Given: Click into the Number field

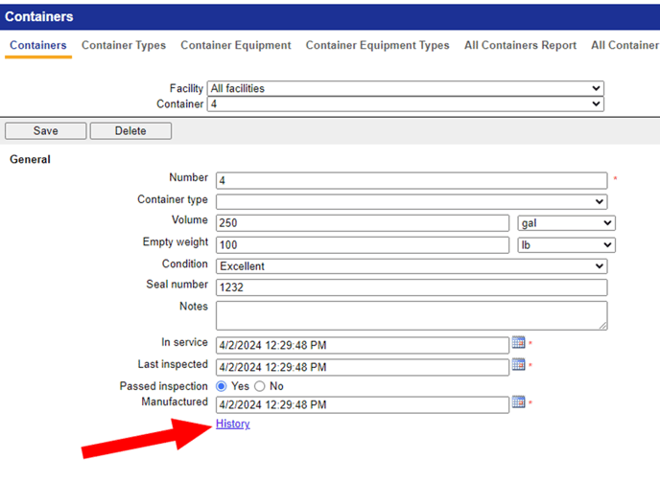Looking at the screenshot, I should pyautogui.click(x=412, y=180).
